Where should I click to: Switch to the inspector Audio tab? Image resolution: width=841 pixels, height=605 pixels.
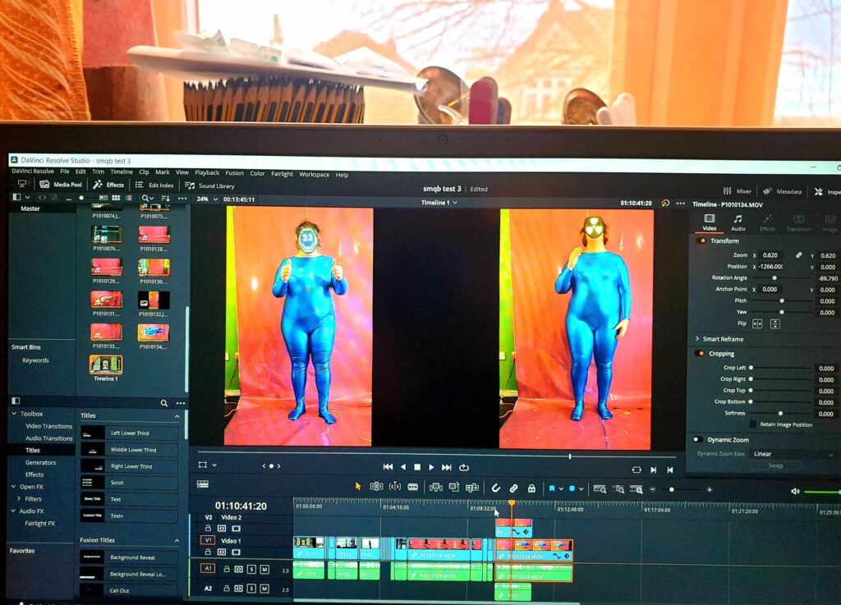coord(738,222)
